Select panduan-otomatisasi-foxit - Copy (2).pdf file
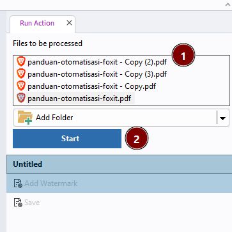The height and width of the screenshot is (232, 232). point(97,62)
